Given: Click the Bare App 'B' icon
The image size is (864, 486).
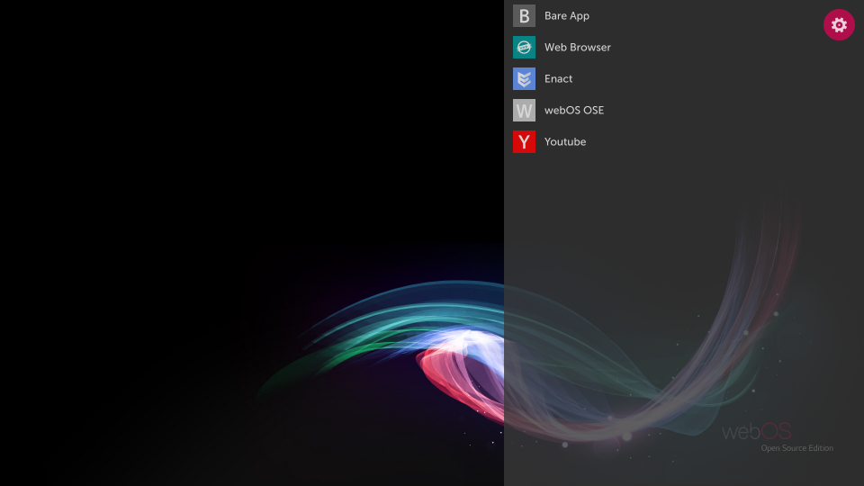Looking at the screenshot, I should [x=524, y=16].
